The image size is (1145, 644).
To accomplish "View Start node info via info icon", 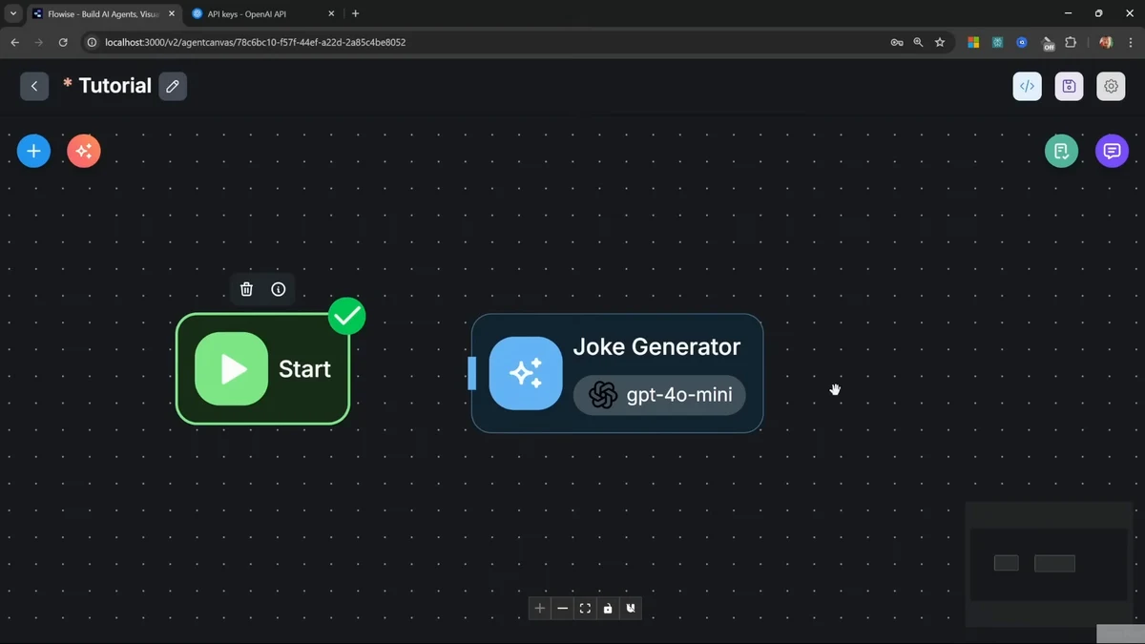I will [x=278, y=288].
